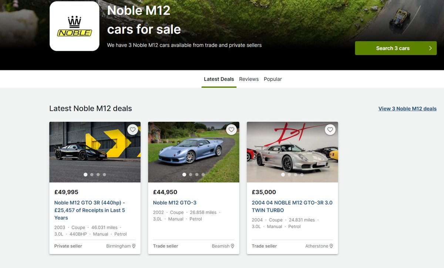Click the 26.858 miles spec
This screenshot has width=444, height=268.
point(203,212)
